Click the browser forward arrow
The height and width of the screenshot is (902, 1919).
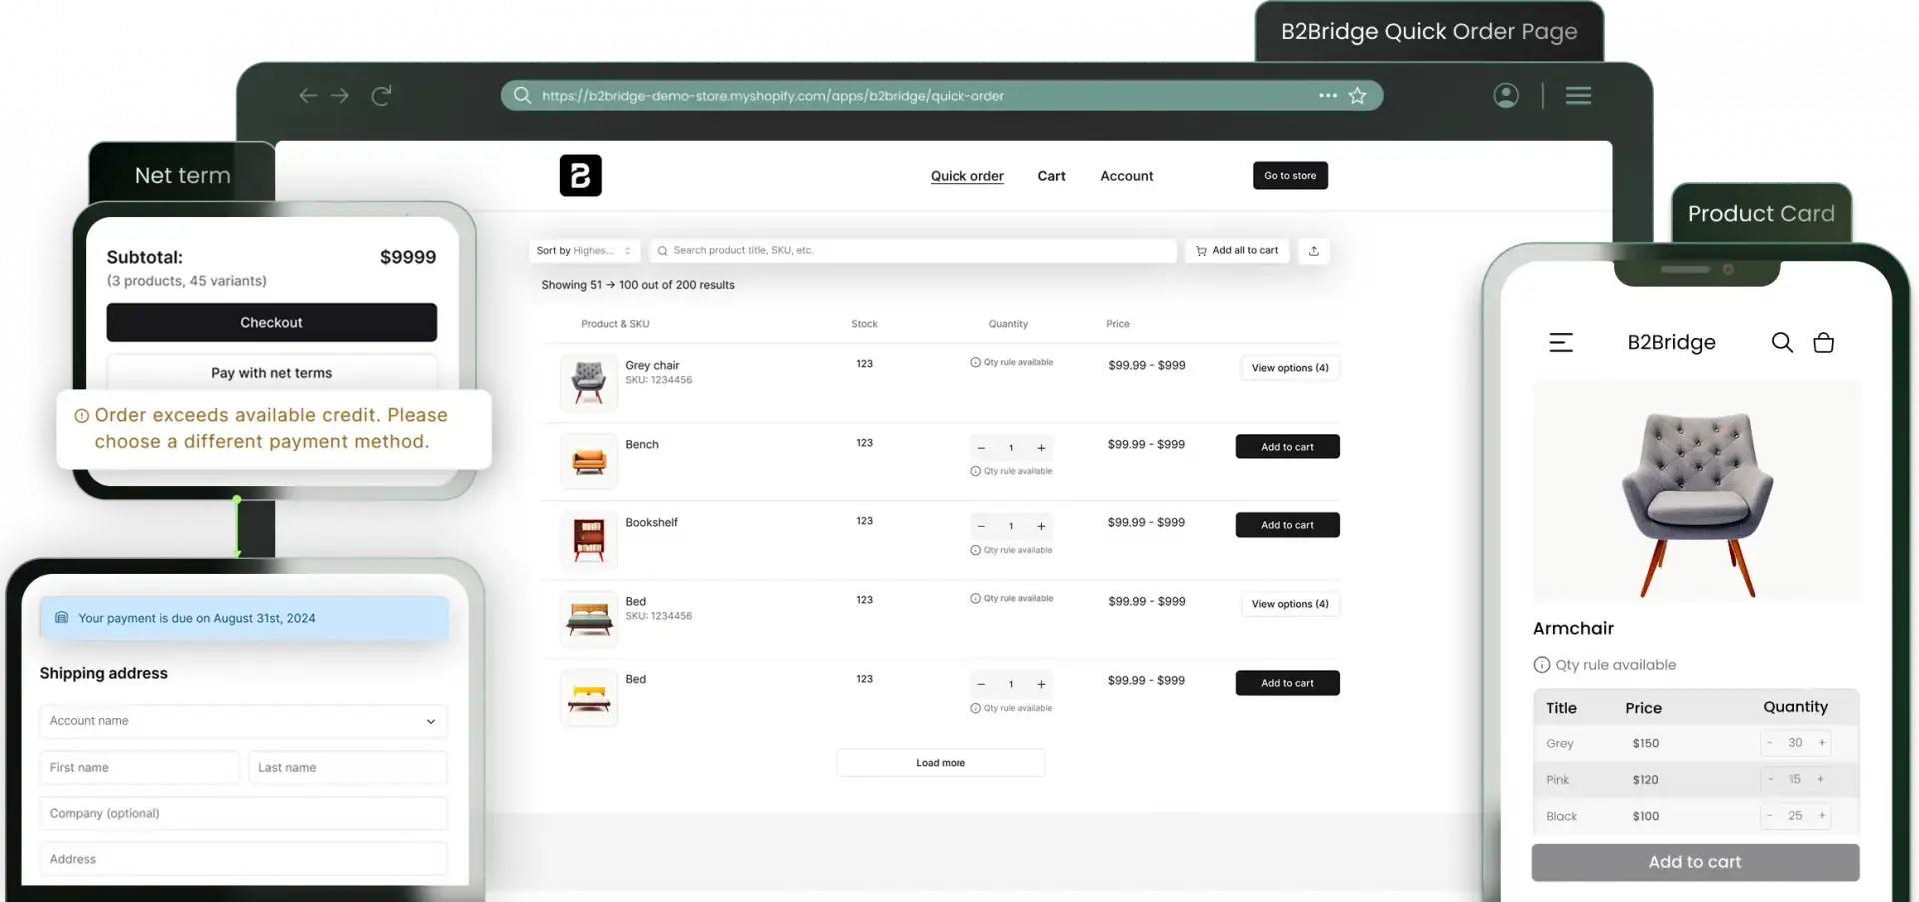tap(340, 95)
